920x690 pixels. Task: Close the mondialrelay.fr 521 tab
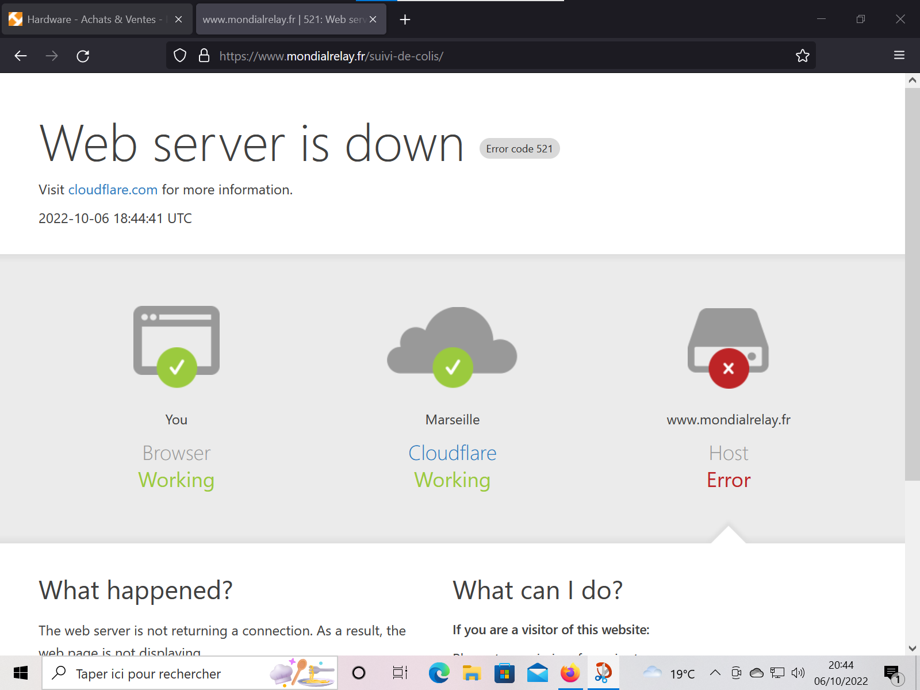pyautogui.click(x=373, y=20)
